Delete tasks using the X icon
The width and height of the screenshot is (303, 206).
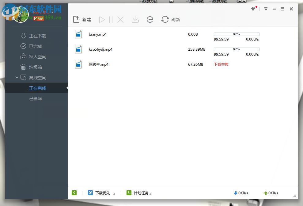pos(120,19)
